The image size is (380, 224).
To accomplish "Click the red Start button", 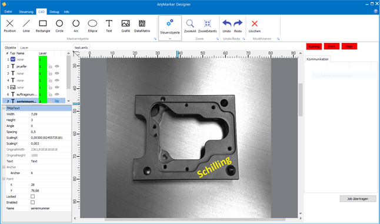I will [332, 46].
